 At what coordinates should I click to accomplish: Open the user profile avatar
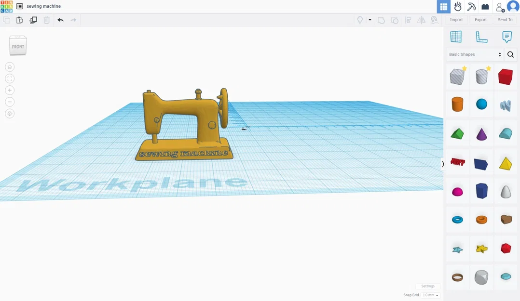pyautogui.click(x=513, y=7)
